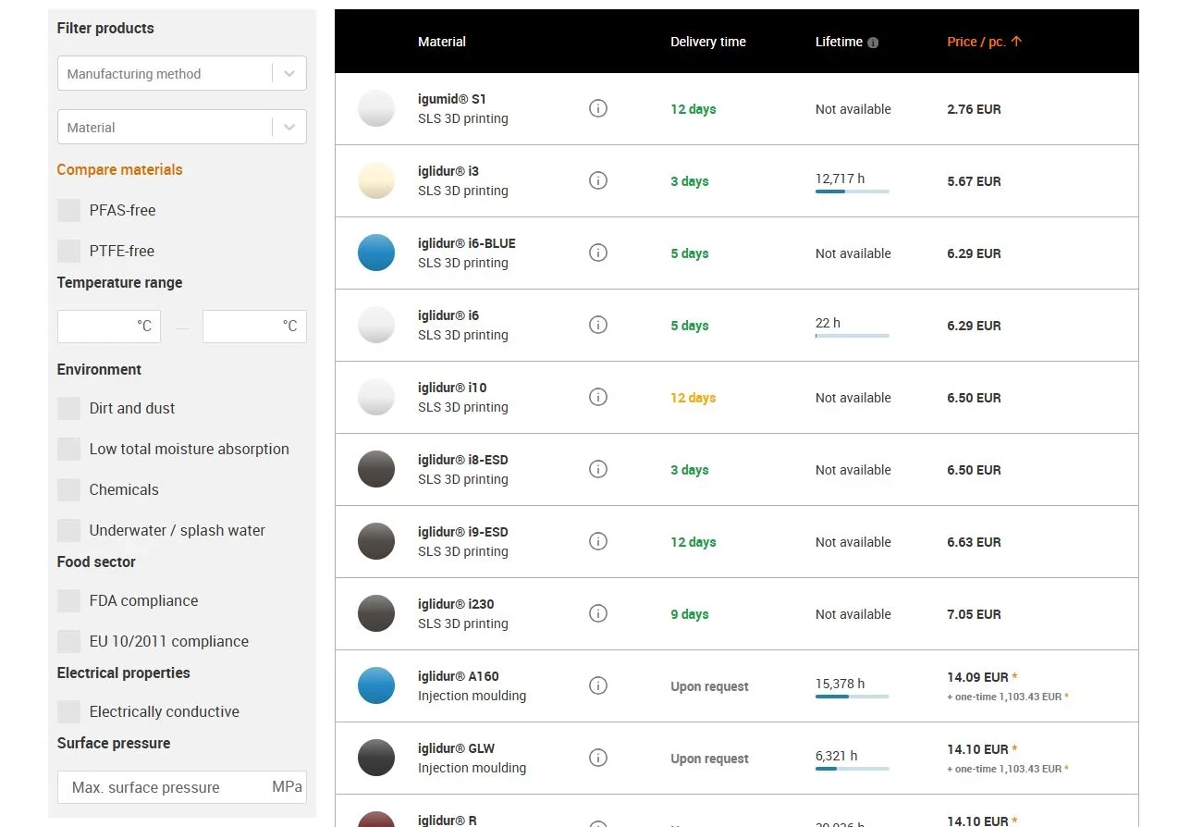Image resolution: width=1203 pixels, height=827 pixels.
Task: Toggle Underwater / splash water filter
Action: (x=69, y=531)
